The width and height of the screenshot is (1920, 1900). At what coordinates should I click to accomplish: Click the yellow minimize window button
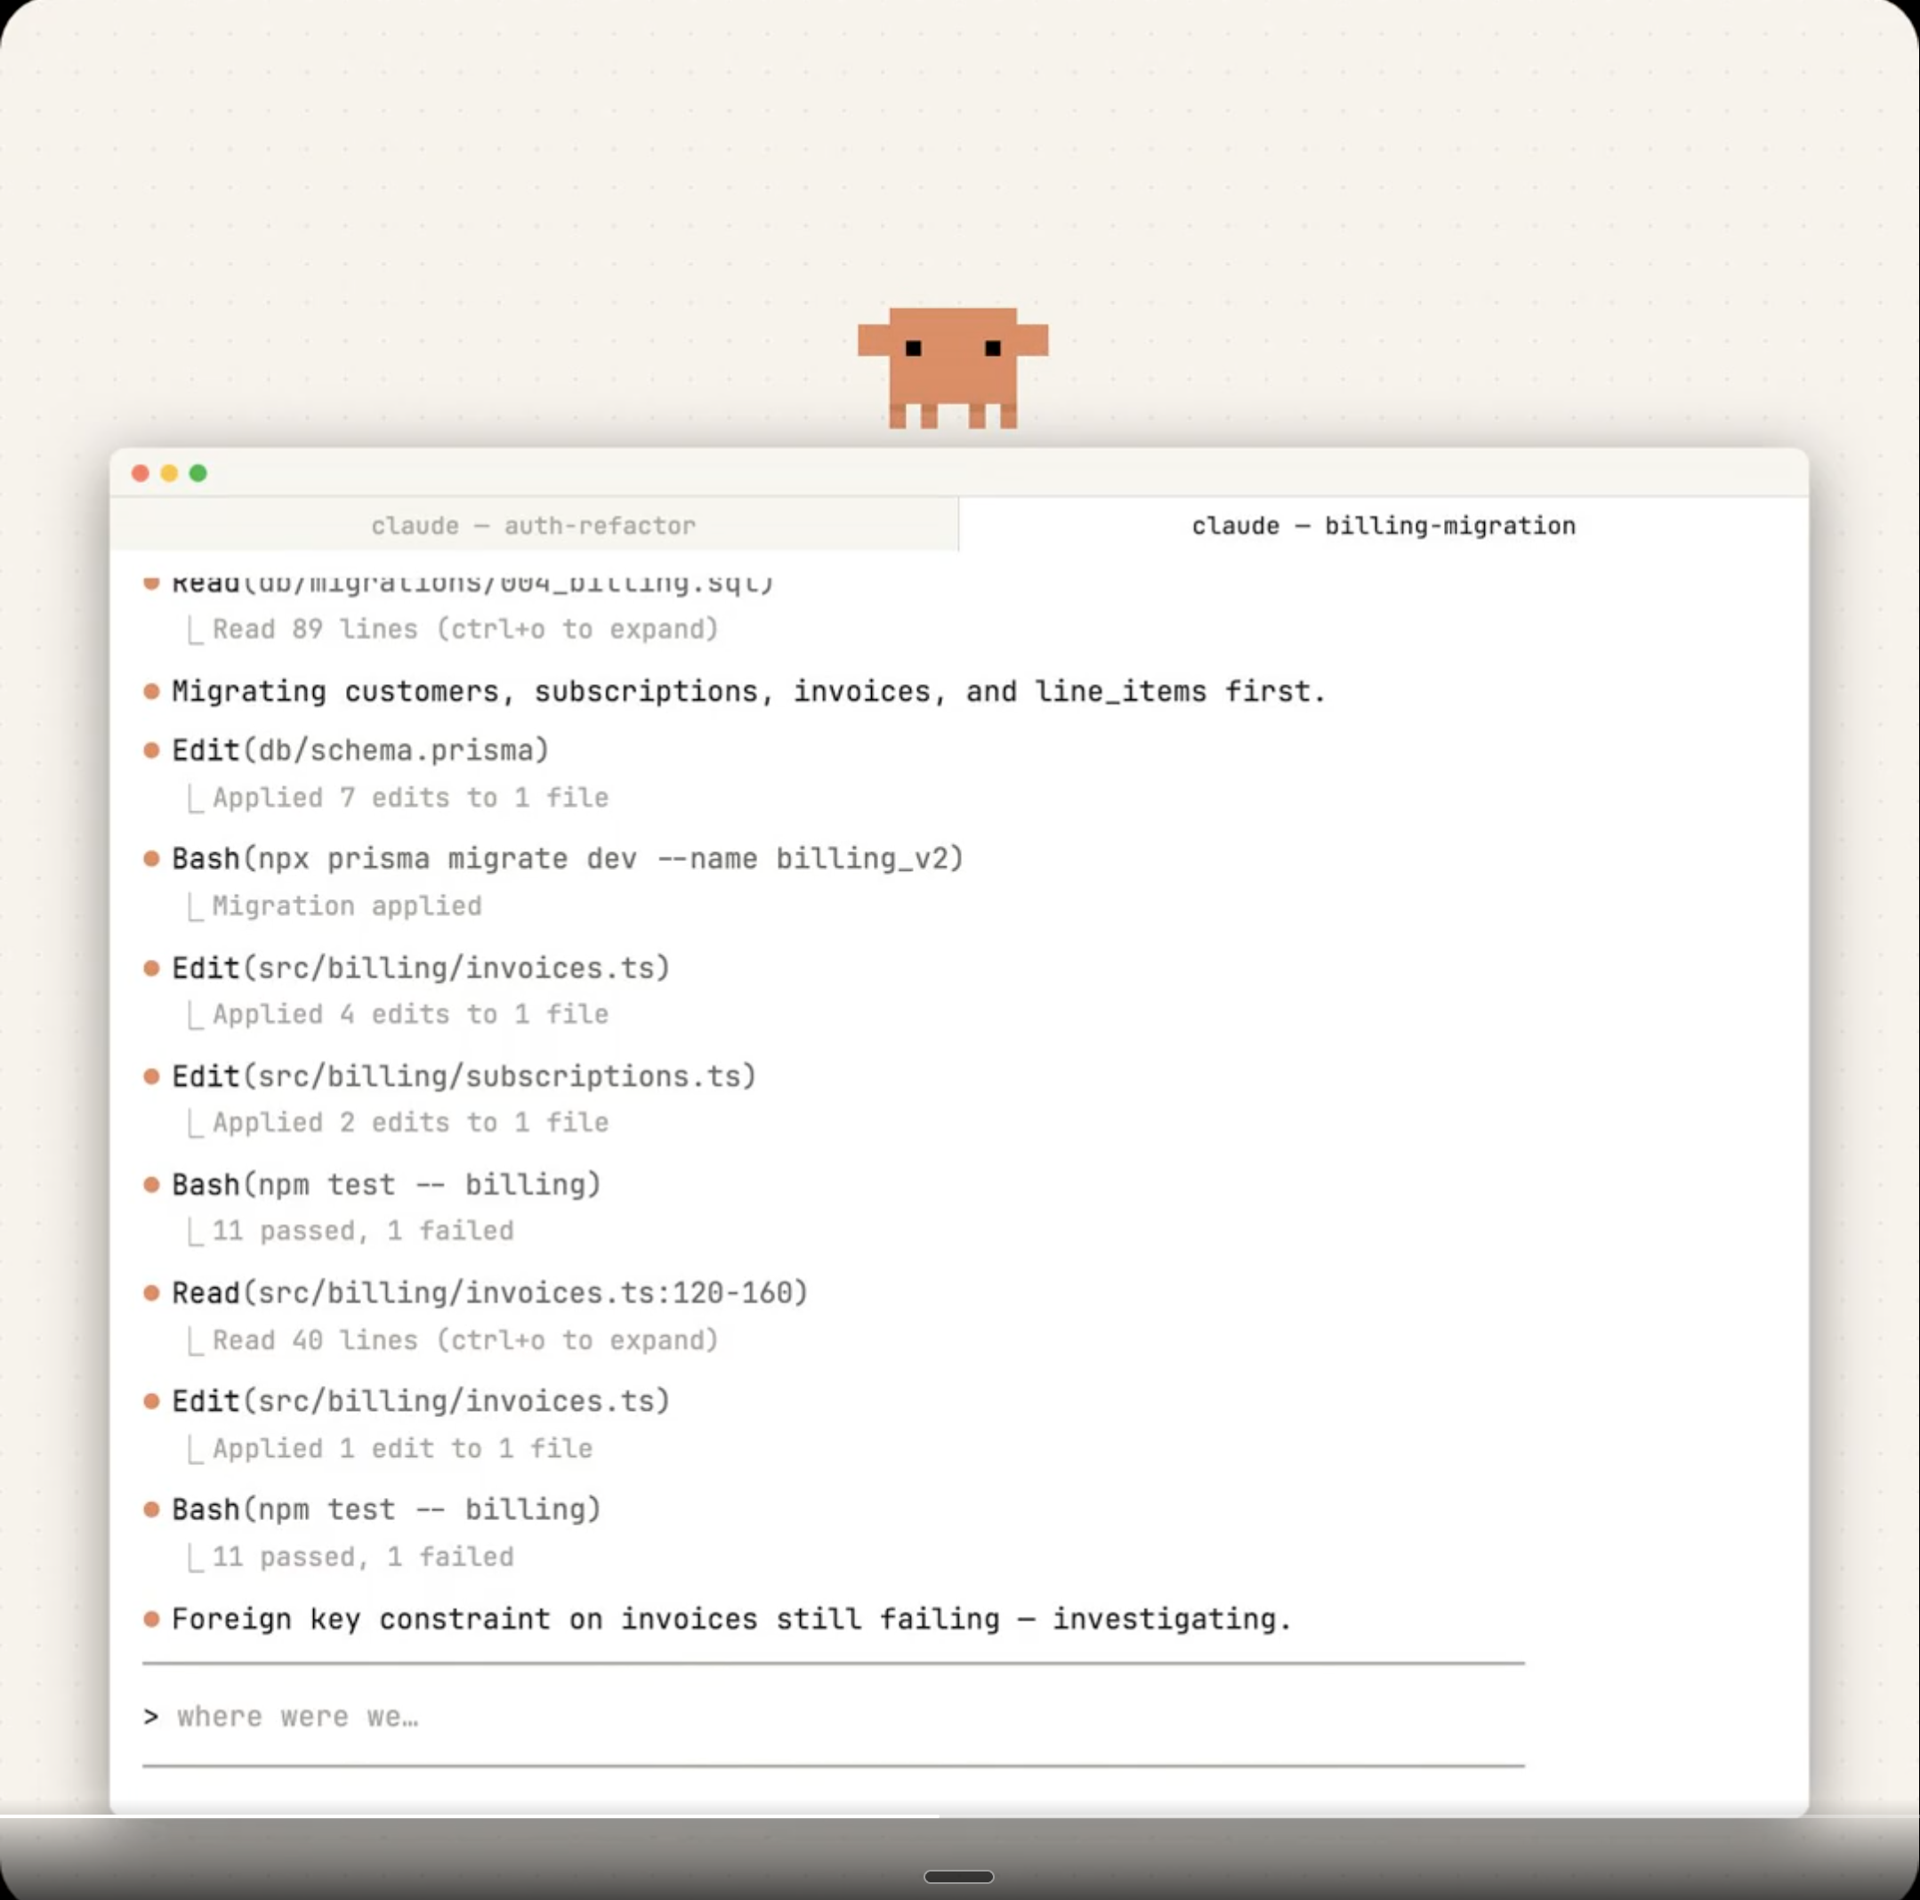(169, 473)
